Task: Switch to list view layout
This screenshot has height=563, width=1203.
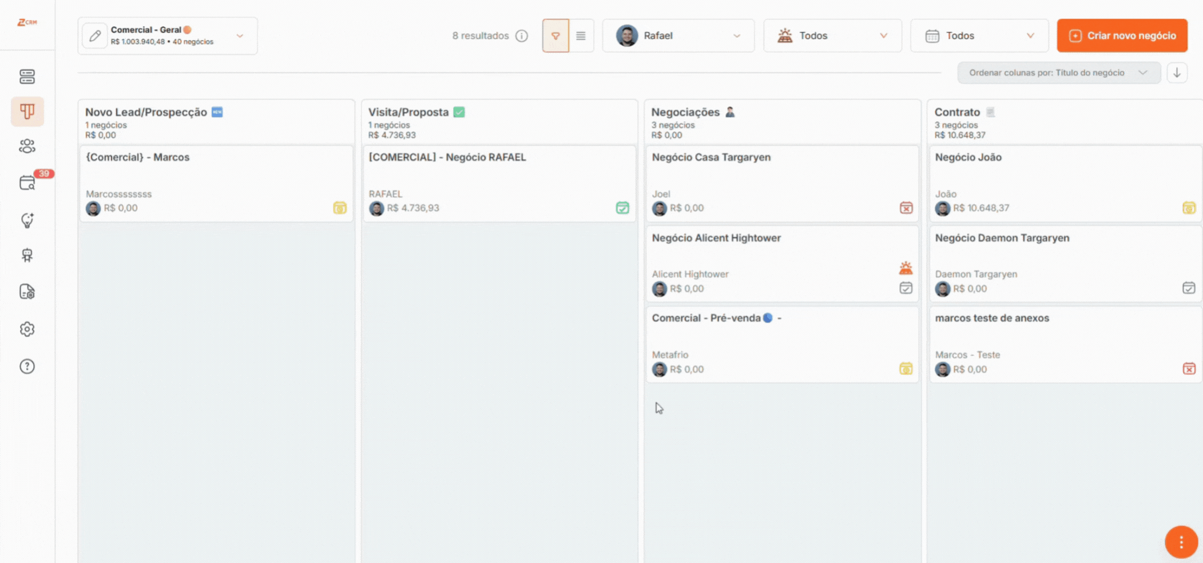Action: tap(581, 36)
